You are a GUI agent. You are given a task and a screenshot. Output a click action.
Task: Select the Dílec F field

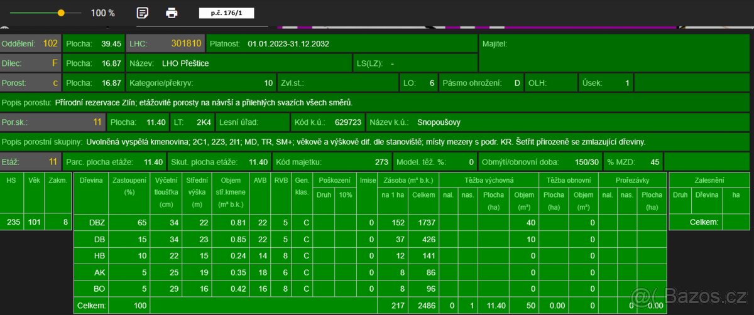click(31, 63)
